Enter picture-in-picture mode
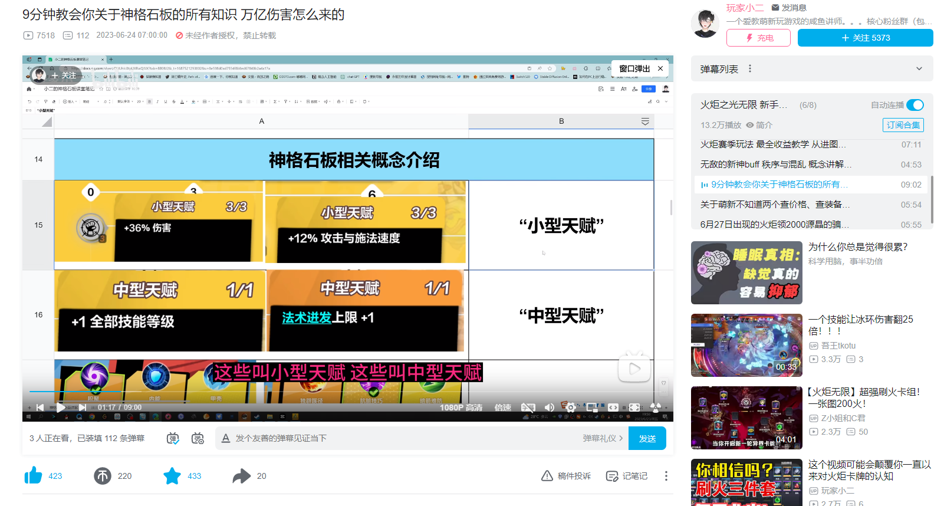 tap(592, 408)
